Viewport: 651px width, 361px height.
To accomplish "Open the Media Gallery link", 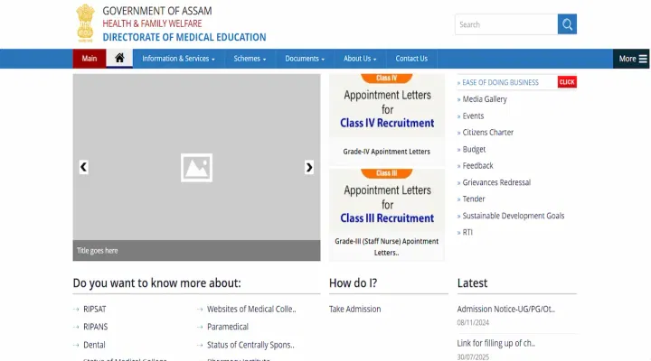I will tap(485, 99).
